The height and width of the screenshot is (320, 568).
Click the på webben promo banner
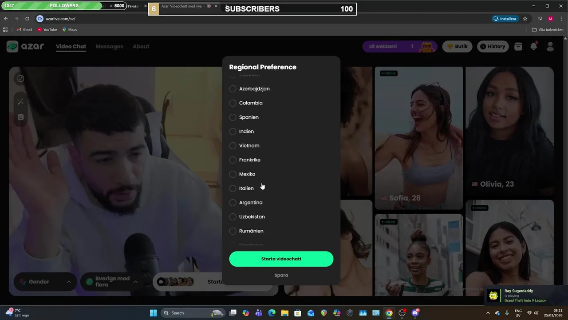[x=400, y=46]
